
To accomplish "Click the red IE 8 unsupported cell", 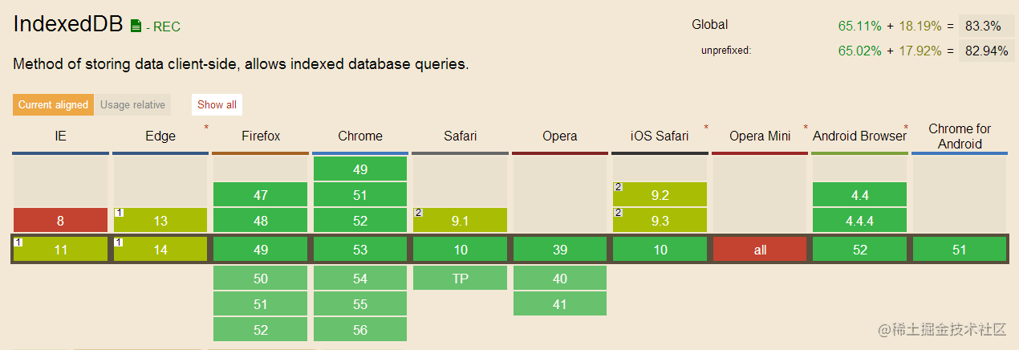I will pos(60,221).
